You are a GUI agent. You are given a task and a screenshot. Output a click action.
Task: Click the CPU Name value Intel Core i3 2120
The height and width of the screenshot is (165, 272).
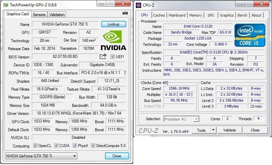(198, 26)
